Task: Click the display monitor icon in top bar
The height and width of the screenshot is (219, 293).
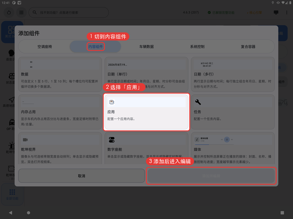Action: [276, 13]
